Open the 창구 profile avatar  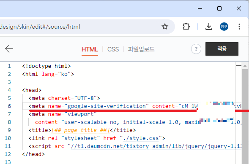(224, 27)
